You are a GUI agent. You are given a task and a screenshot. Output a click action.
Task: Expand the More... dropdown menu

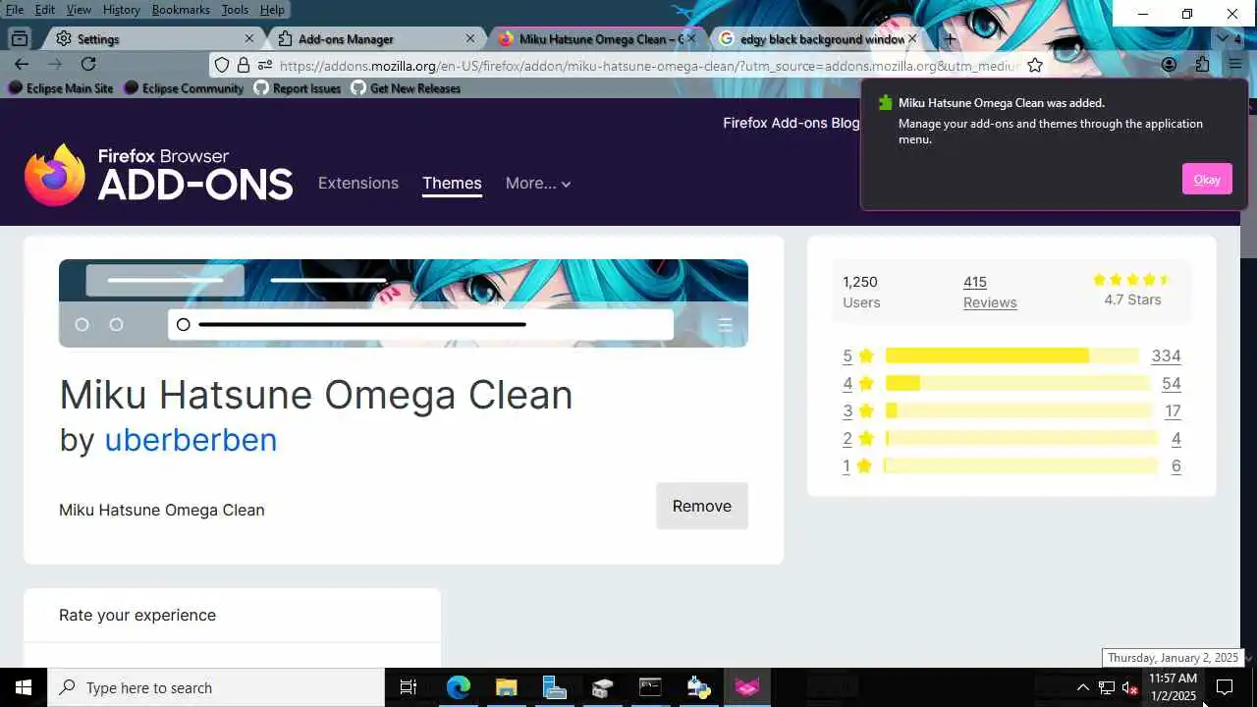point(537,183)
